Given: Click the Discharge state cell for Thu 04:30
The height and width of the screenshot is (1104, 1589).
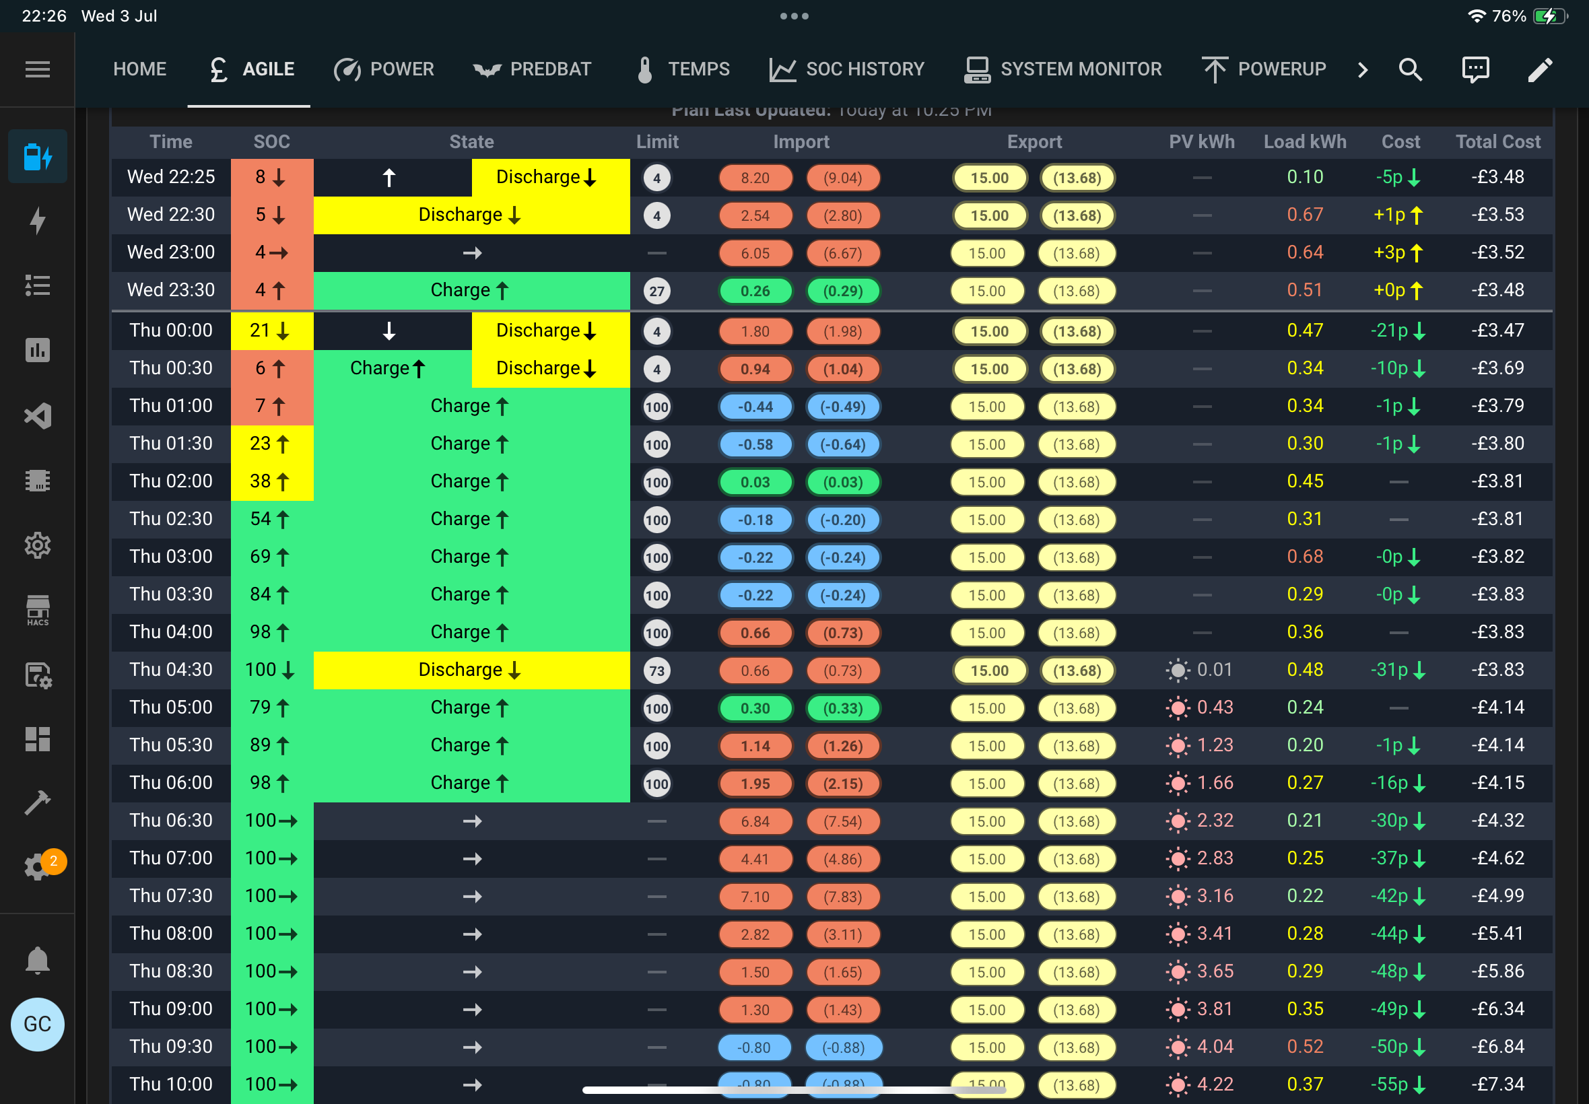Looking at the screenshot, I should pyautogui.click(x=471, y=670).
